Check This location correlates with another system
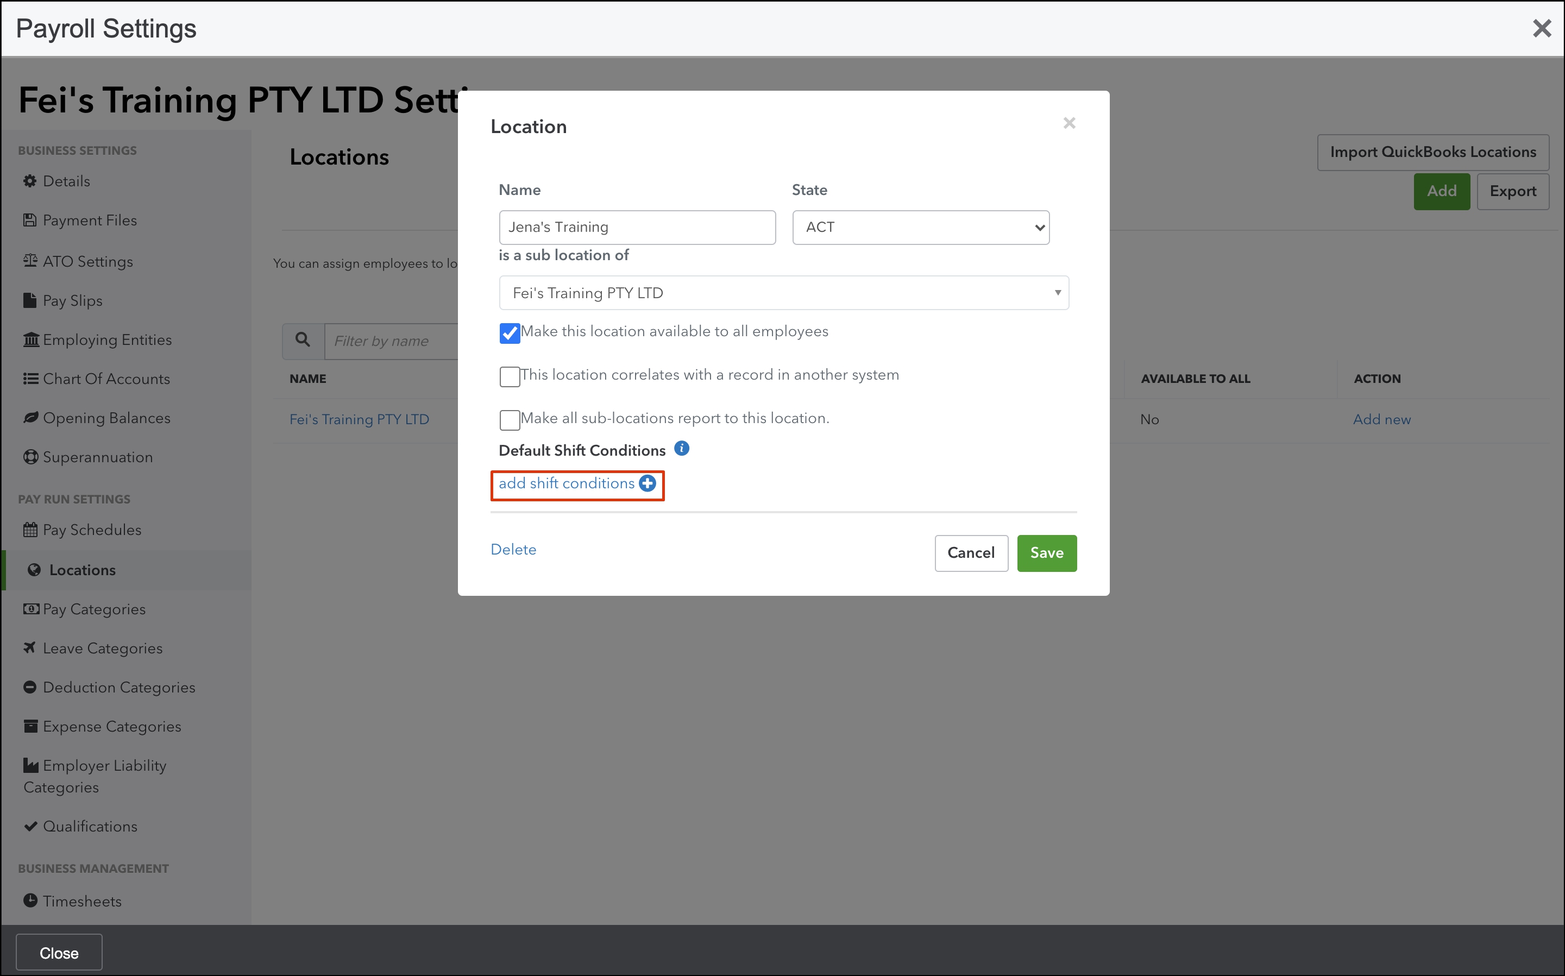Viewport: 1565px width, 976px height. [x=510, y=376]
